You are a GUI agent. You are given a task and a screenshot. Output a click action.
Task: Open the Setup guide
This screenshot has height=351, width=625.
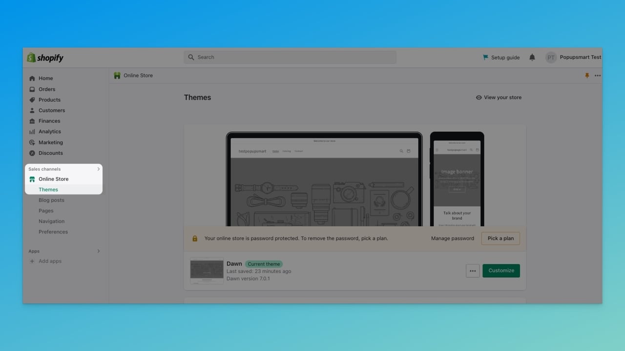[500, 57]
